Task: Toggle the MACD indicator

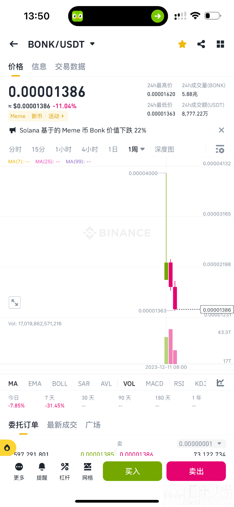Action: coord(154,384)
